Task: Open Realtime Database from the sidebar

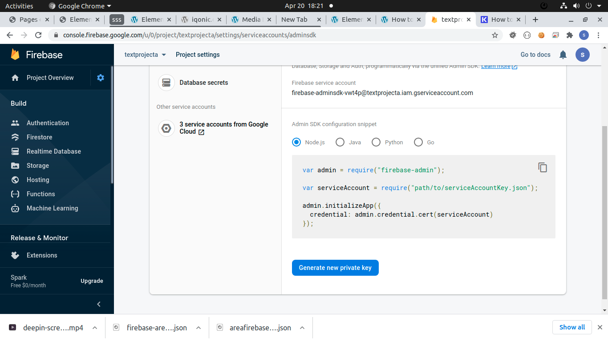Action: (53, 151)
